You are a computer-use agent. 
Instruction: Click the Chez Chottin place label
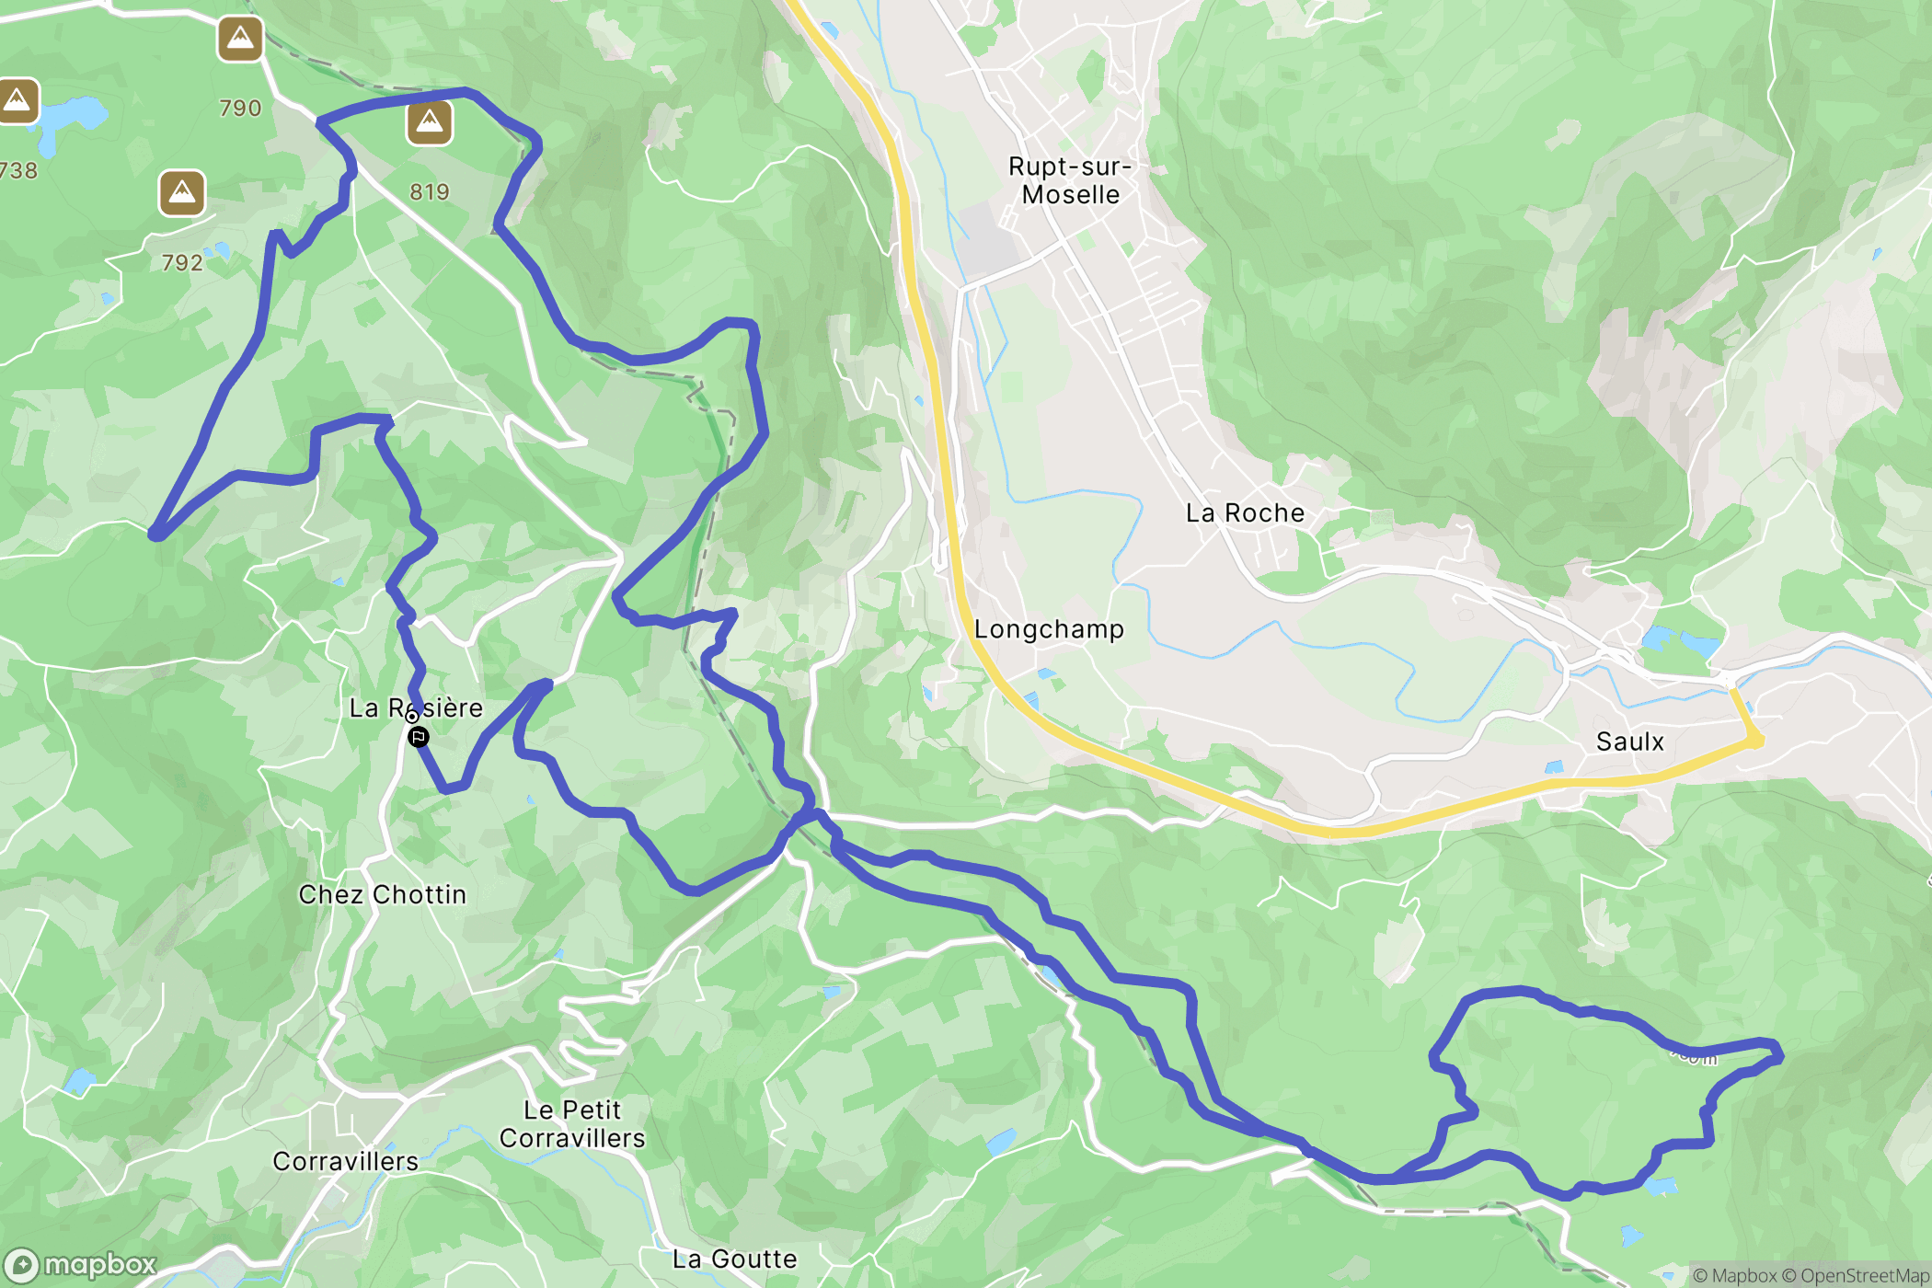pyautogui.click(x=383, y=894)
